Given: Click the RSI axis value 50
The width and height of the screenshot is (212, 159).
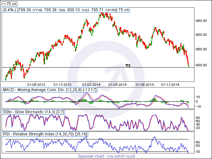Looking at the screenshot, I should pyautogui.click(x=198, y=146).
